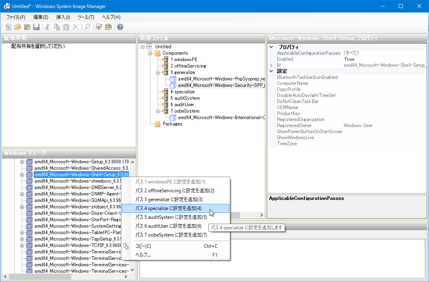Collapse the Components node
Image resolution: width=429 pixels, height=282 pixels.
point(150,53)
